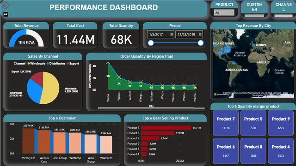296x166 pixels.
Task: Click the start date field 1/5/2017
Action: [160, 35]
